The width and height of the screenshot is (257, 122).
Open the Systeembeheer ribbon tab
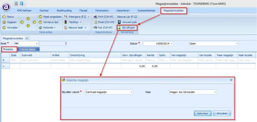146,11
